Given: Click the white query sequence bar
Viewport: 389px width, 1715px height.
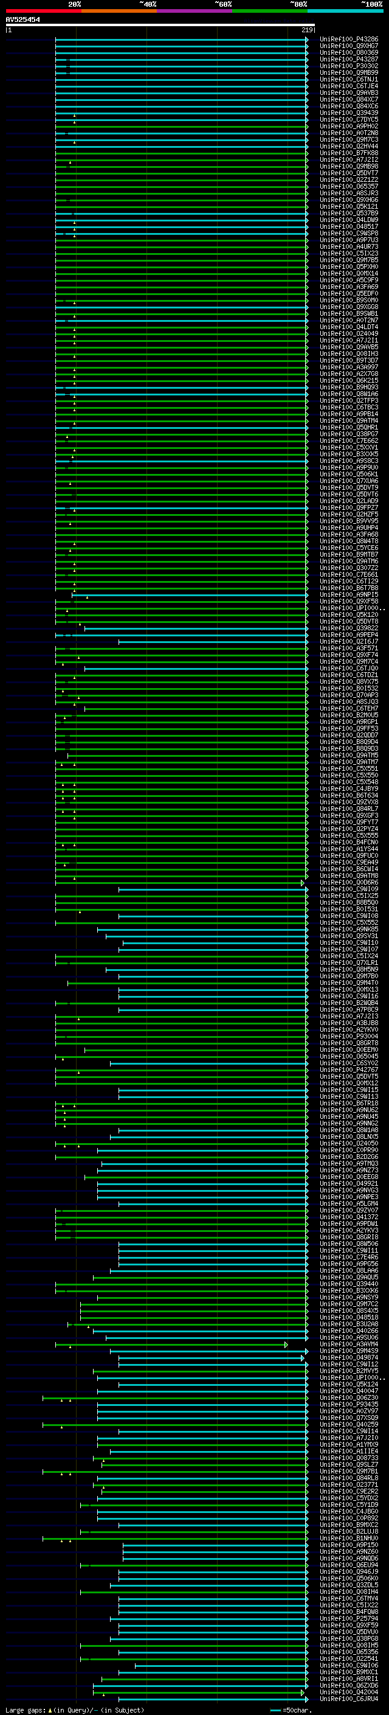Looking at the screenshot, I should pyautogui.click(x=160, y=26).
